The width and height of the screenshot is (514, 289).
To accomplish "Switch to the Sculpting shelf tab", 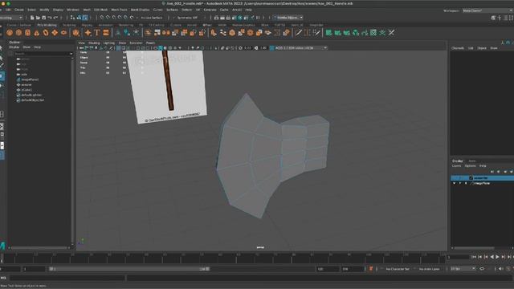I will point(69,25).
